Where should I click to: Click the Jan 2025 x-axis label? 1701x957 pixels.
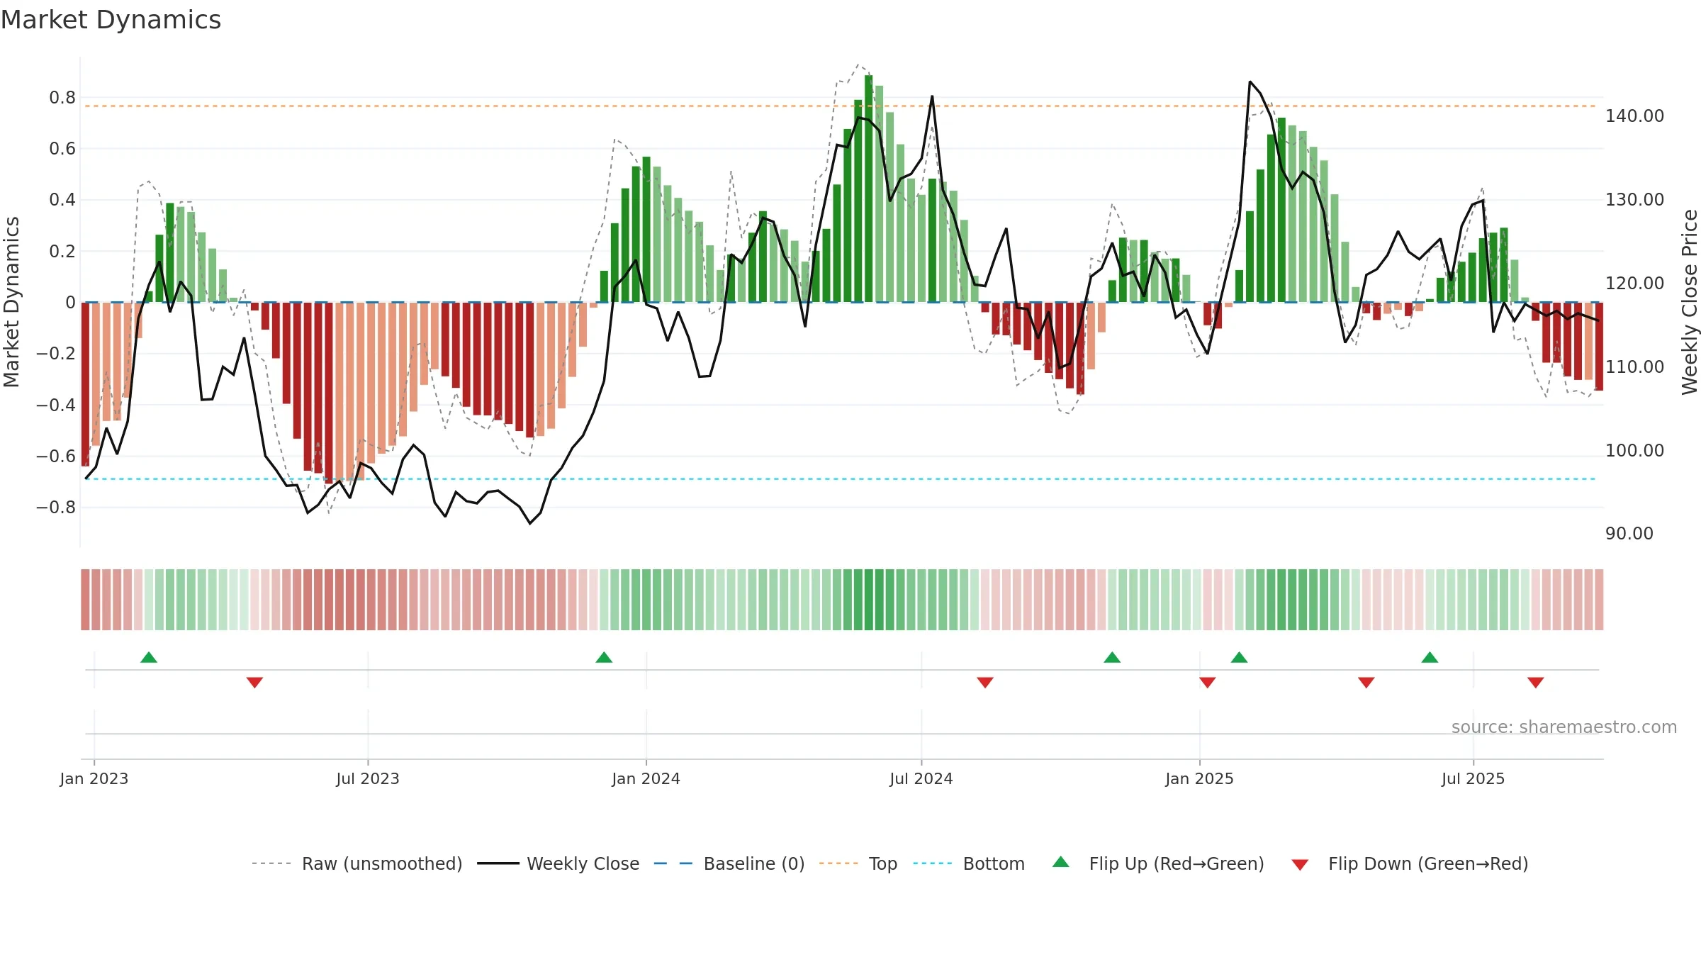click(1200, 779)
